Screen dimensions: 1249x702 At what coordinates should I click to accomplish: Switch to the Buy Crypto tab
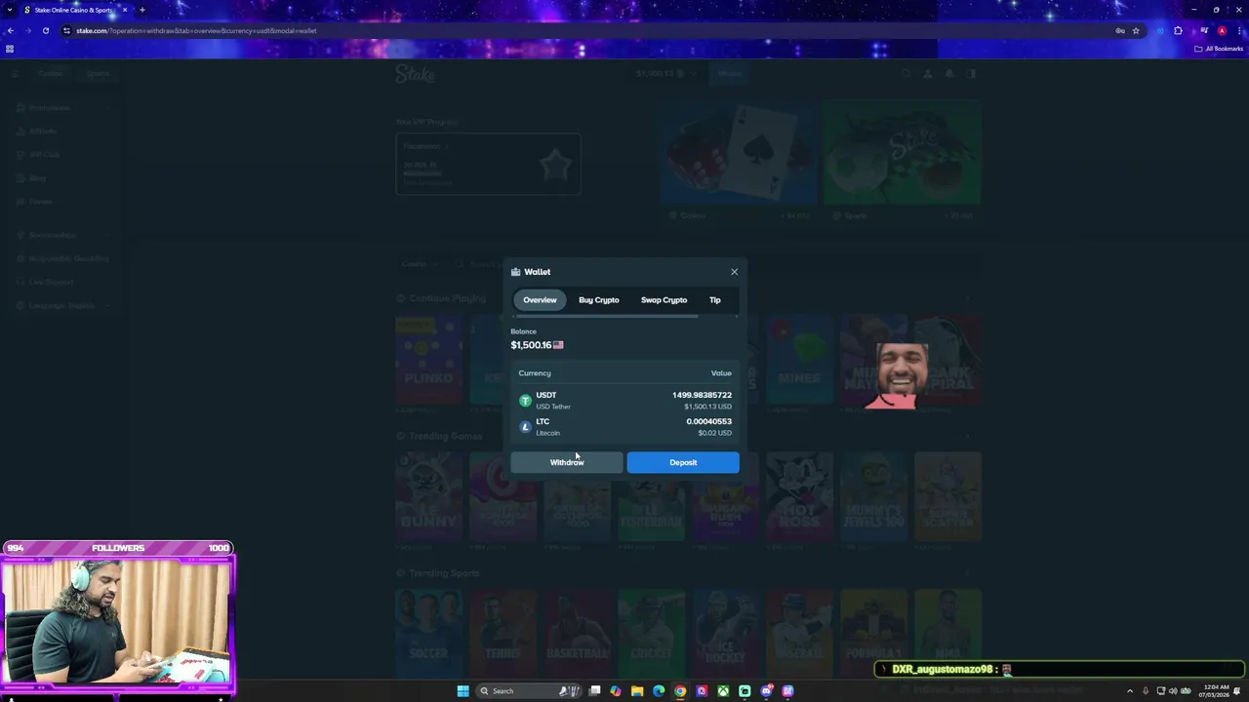point(598,300)
